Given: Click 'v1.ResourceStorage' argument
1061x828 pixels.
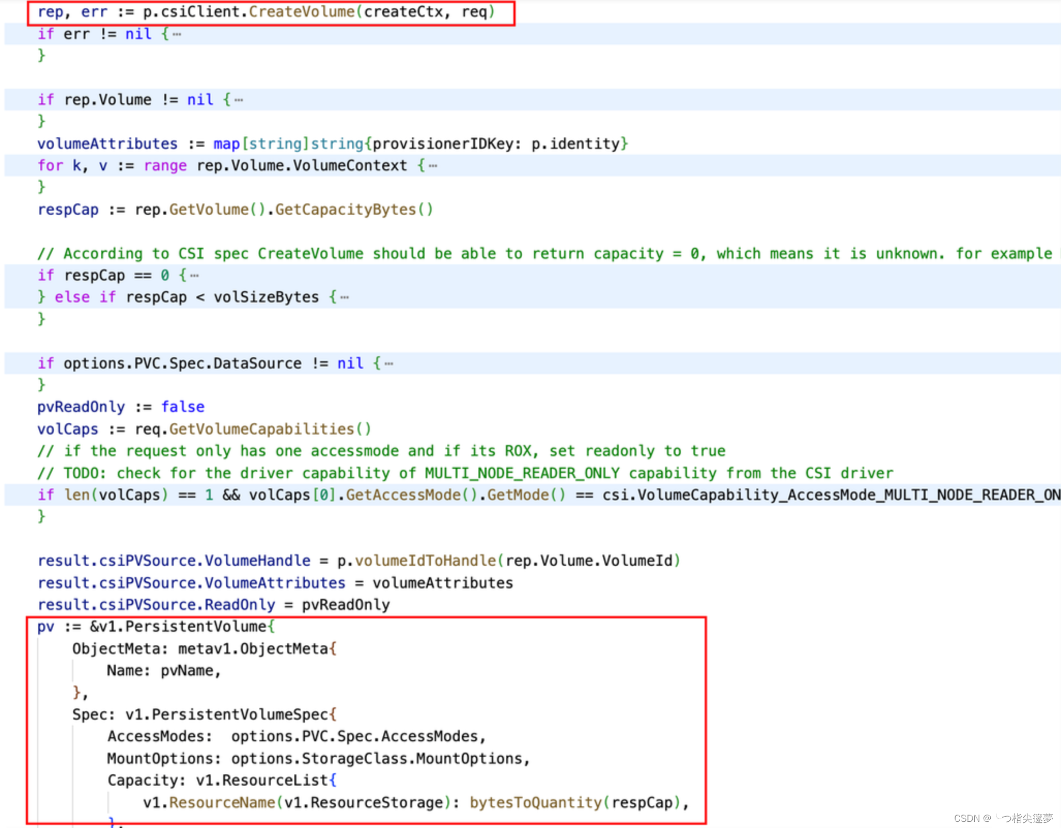Looking at the screenshot, I should click(x=363, y=803).
